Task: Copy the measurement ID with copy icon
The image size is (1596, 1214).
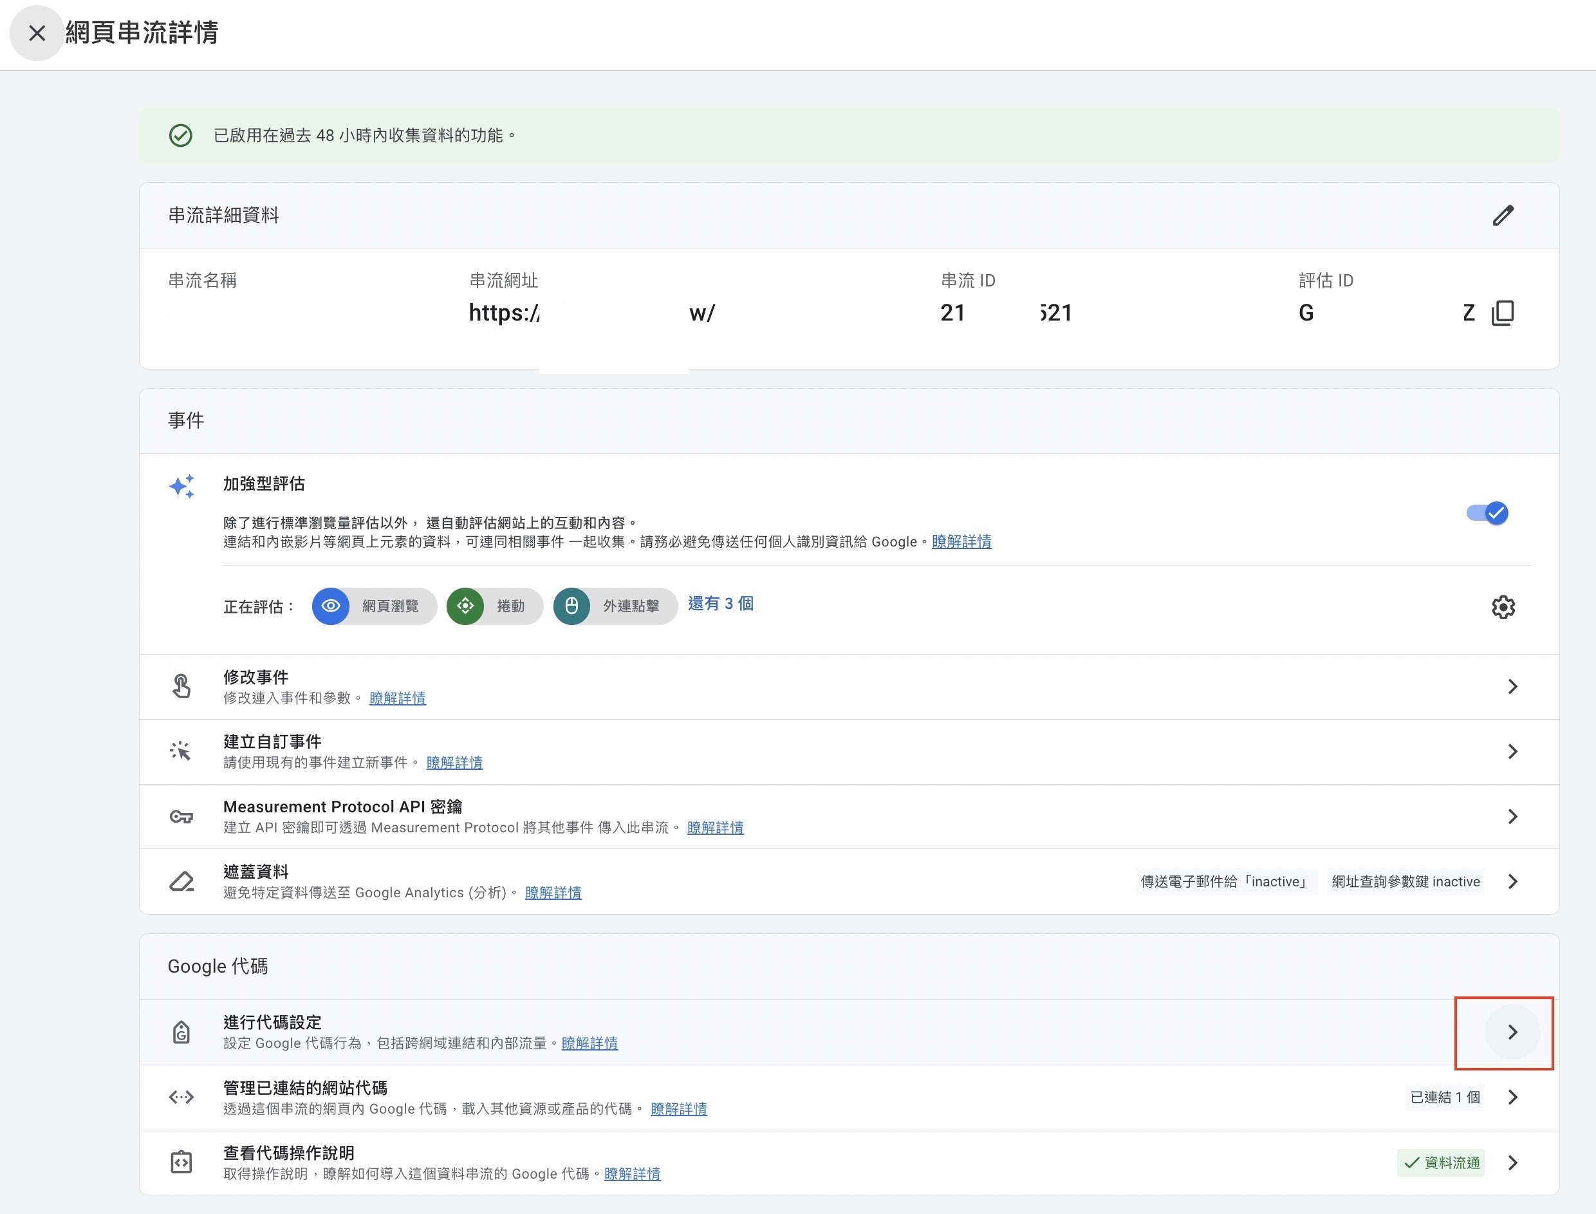Action: [1503, 313]
